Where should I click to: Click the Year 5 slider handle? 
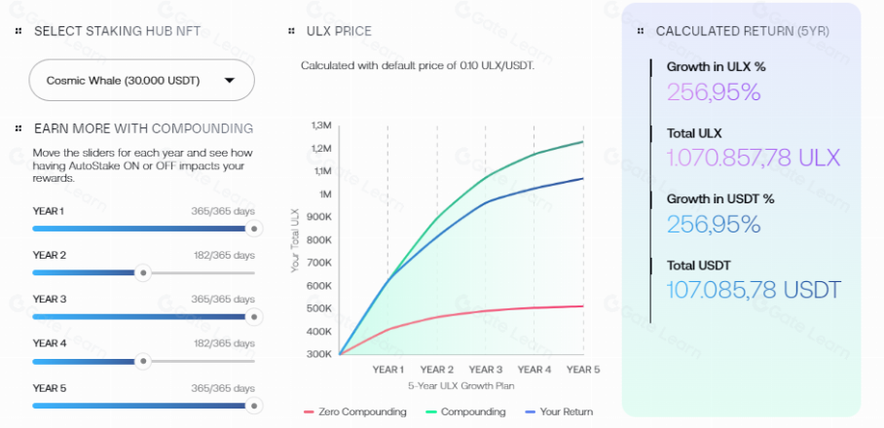pos(253,406)
